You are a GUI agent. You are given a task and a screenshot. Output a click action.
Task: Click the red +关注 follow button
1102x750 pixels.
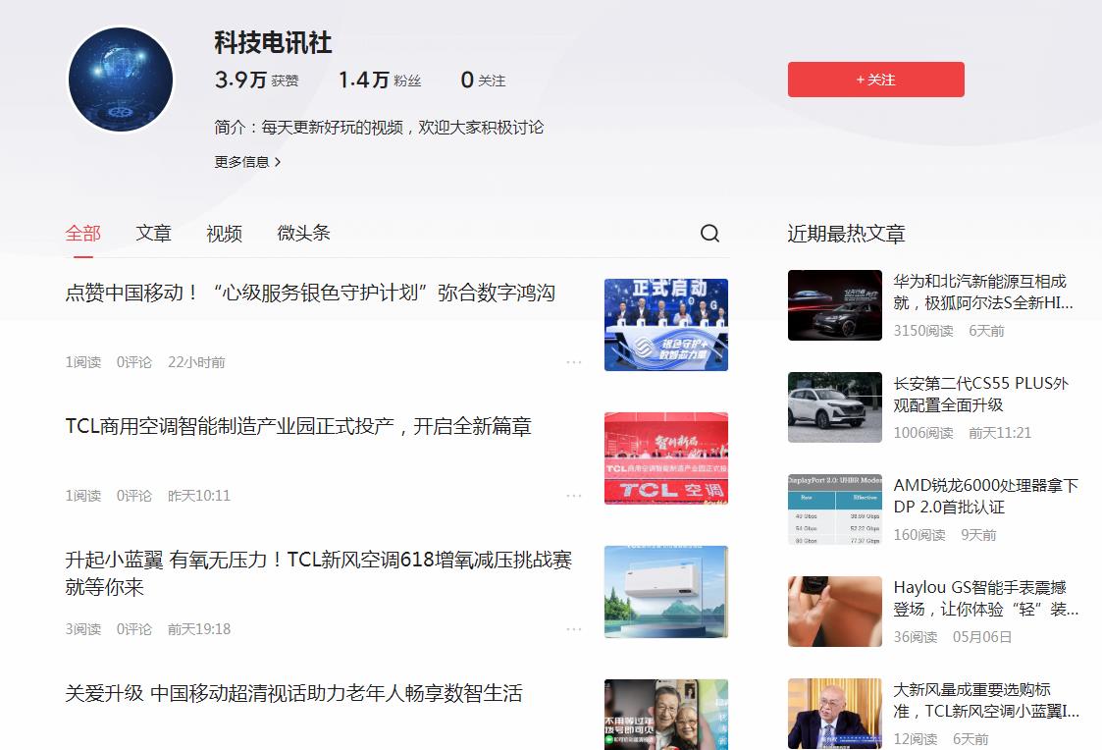click(x=875, y=80)
